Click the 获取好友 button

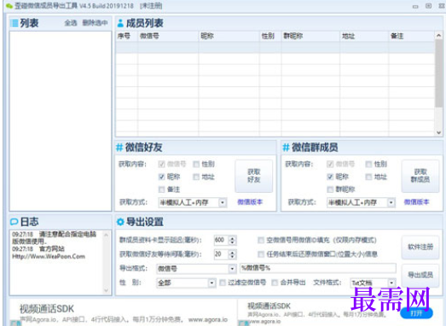click(254, 176)
